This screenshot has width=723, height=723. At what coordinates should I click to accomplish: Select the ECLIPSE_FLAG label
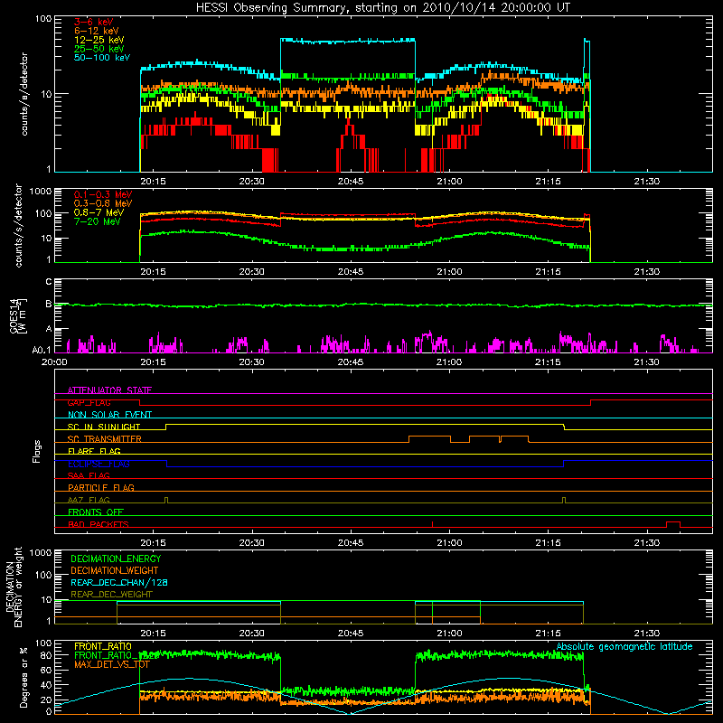[x=99, y=464]
